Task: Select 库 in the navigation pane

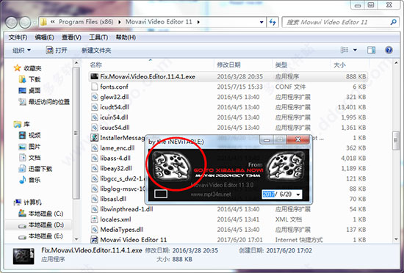Action: click(x=22, y=125)
